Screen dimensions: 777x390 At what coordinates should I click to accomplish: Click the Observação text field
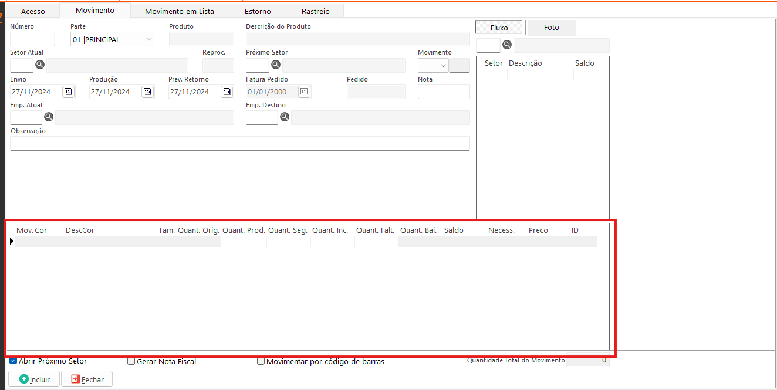pos(239,143)
